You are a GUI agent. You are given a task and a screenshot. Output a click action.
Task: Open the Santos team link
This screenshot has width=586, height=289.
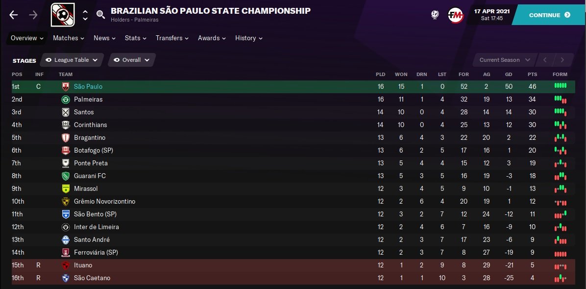pos(84,112)
